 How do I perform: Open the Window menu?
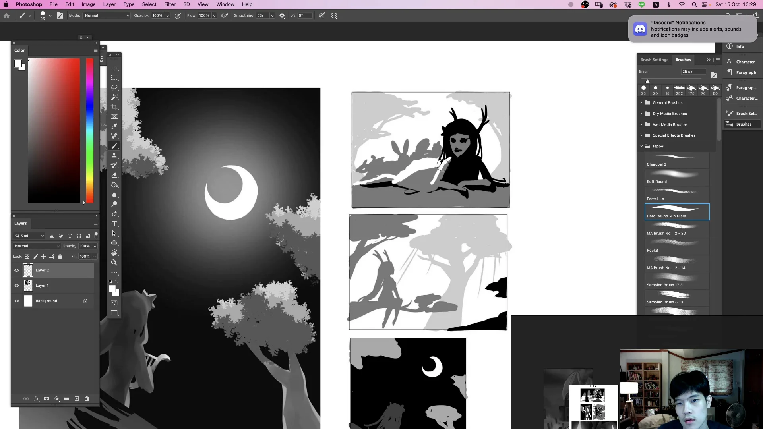click(225, 4)
